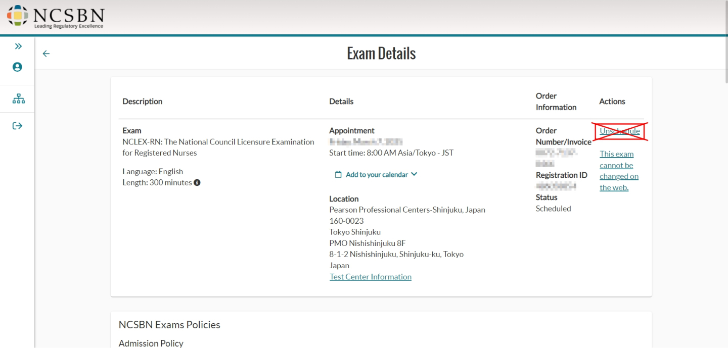
Task: Click the Location label
Action: click(344, 199)
